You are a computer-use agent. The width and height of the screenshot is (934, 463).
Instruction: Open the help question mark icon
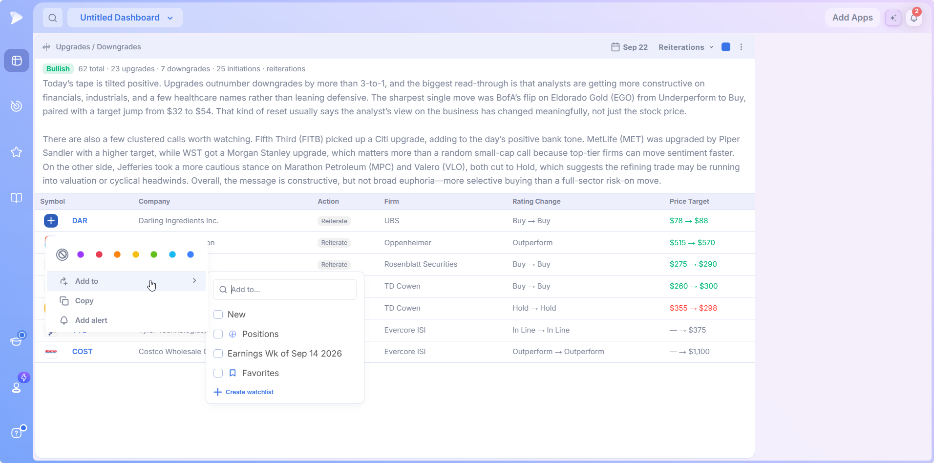(17, 433)
